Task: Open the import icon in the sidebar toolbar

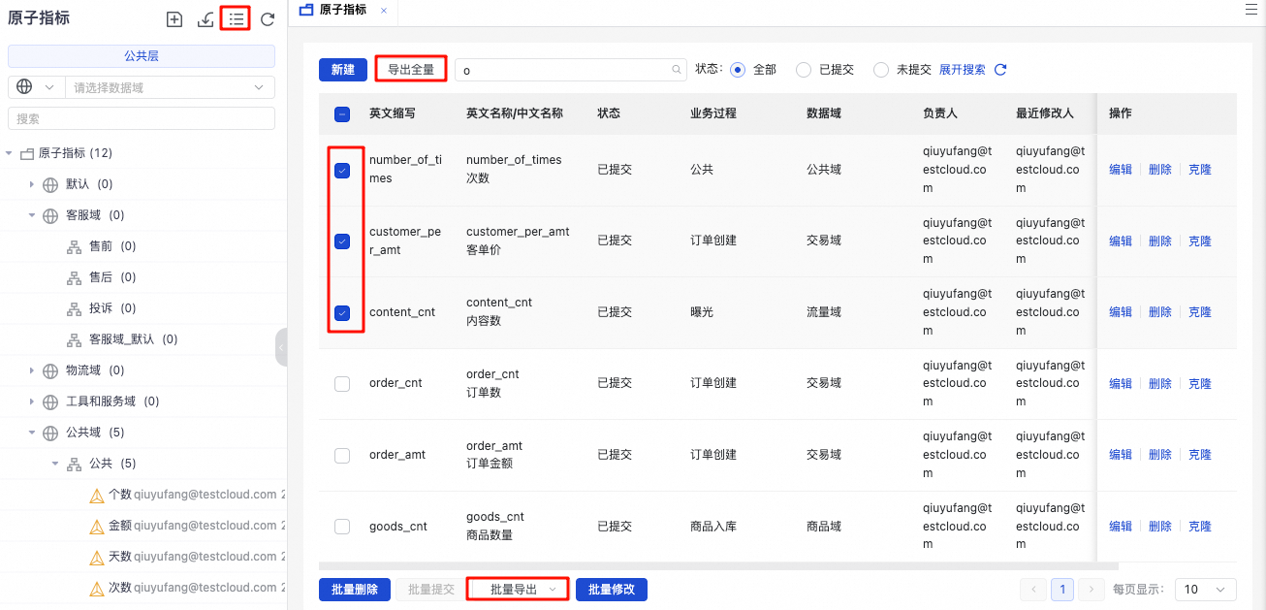Action: pyautogui.click(x=205, y=18)
